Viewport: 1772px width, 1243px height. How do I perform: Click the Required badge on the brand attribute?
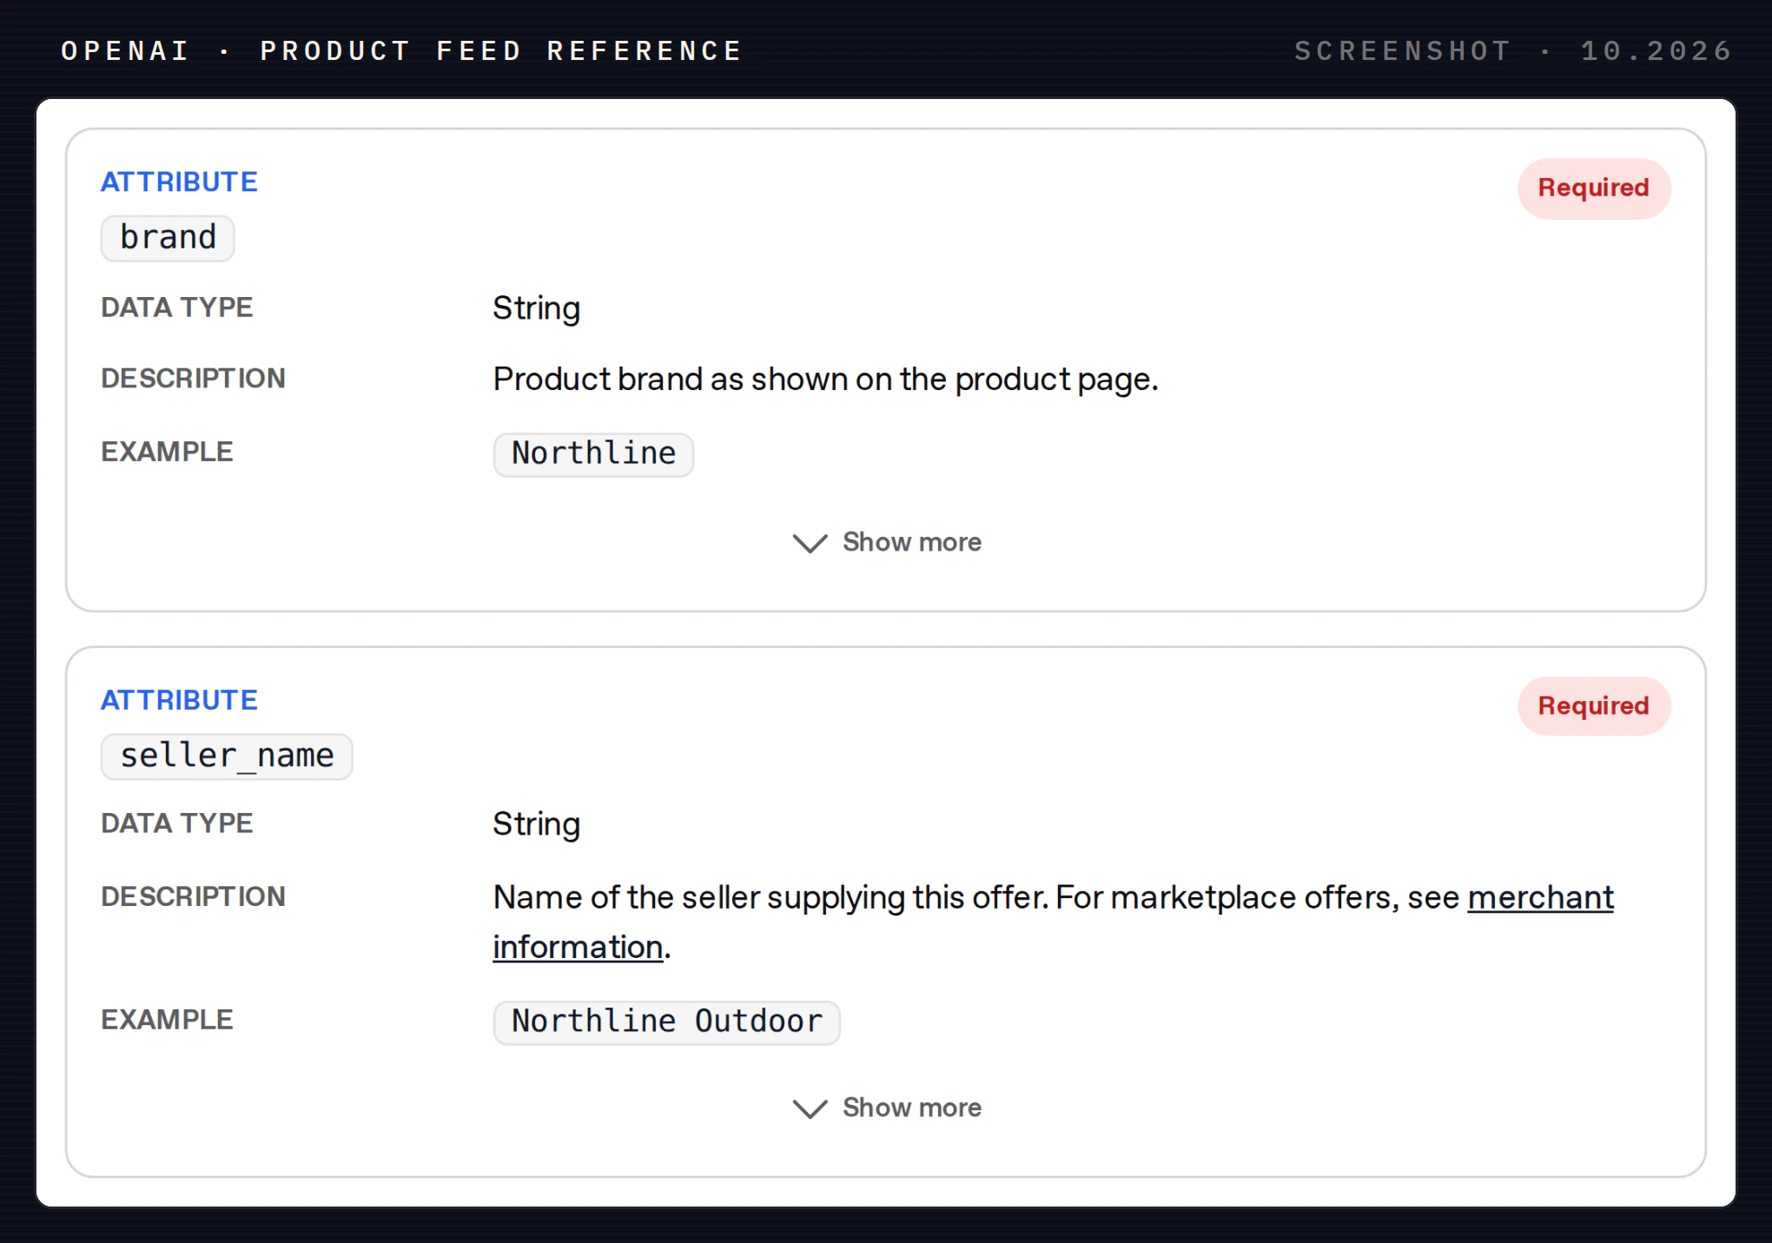pos(1593,188)
